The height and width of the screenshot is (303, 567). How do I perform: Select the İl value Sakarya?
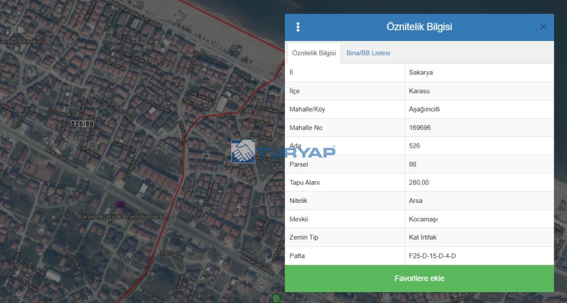click(x=421, y=73)
